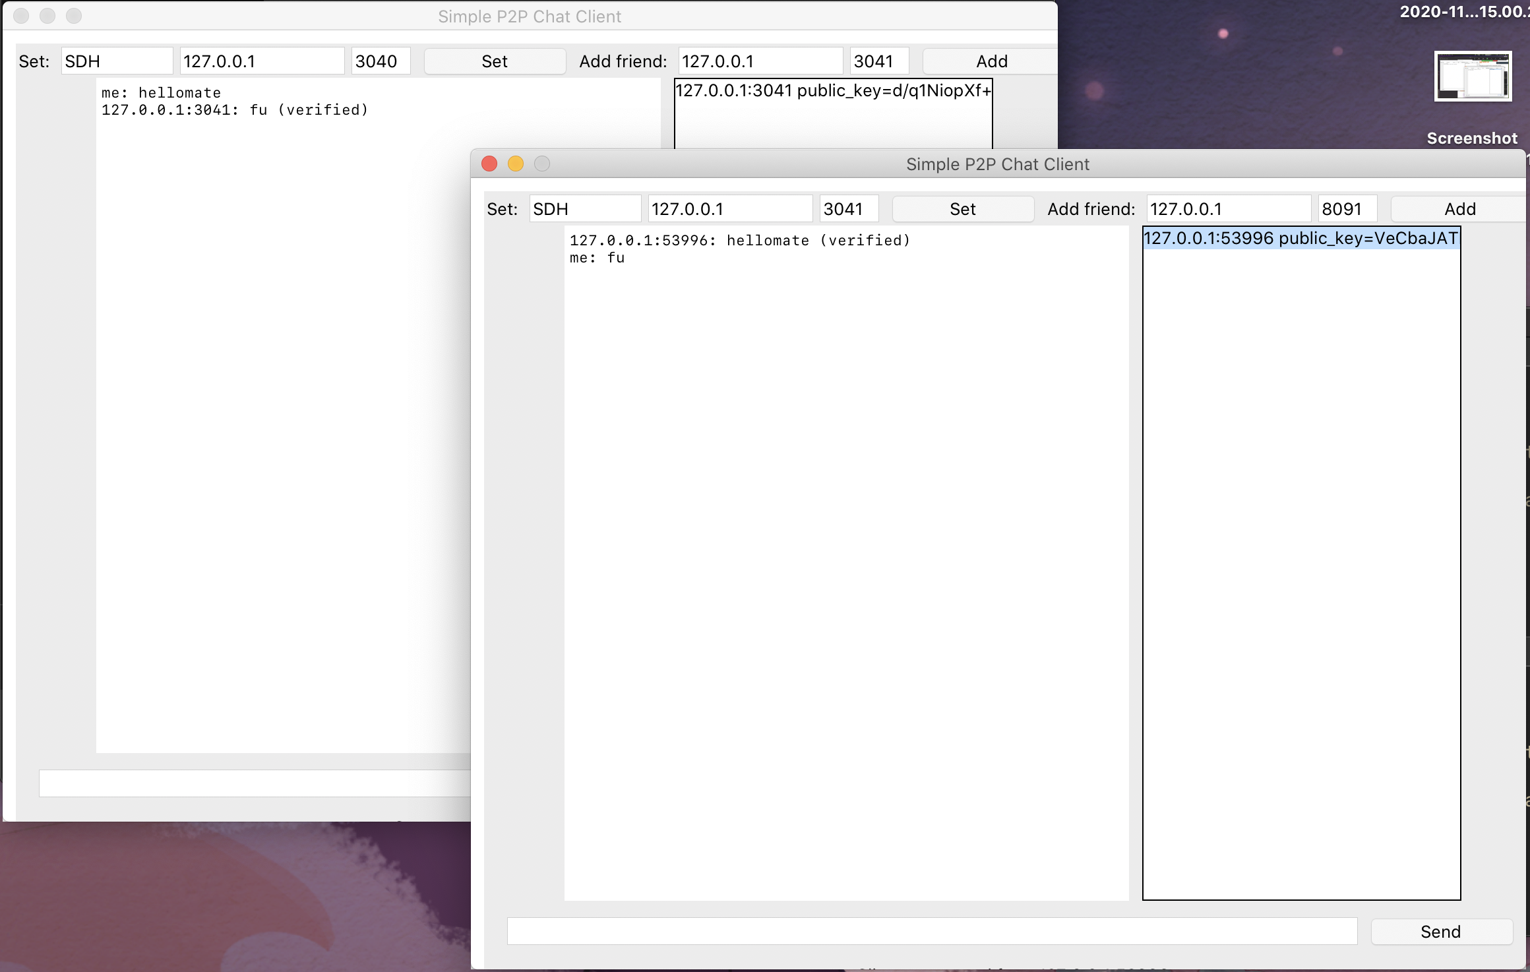
Task: Select friend 127.0.0.1:3041 in the background list
Action: coord(832,91)
